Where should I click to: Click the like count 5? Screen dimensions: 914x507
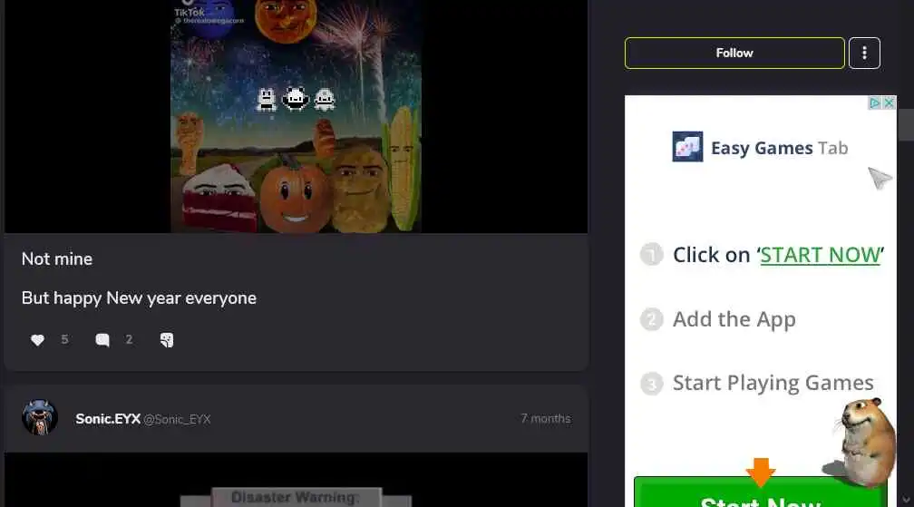[x=64, y=340]
